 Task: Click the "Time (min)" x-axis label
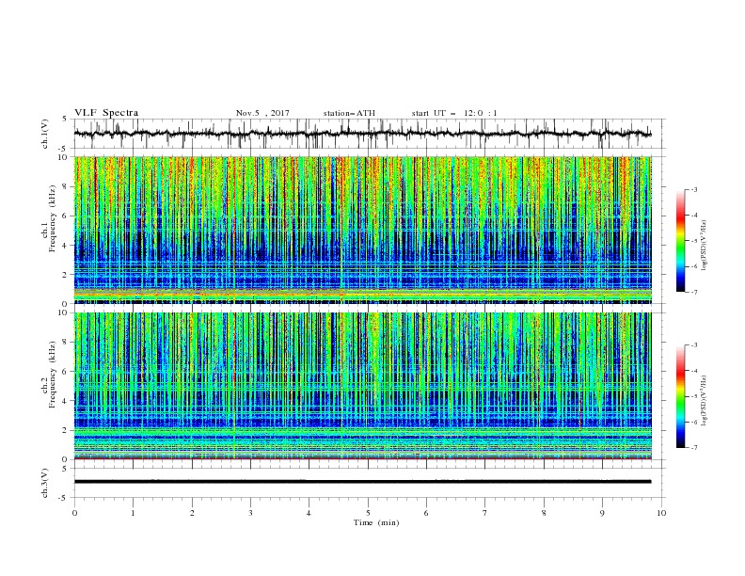point(376,522)
